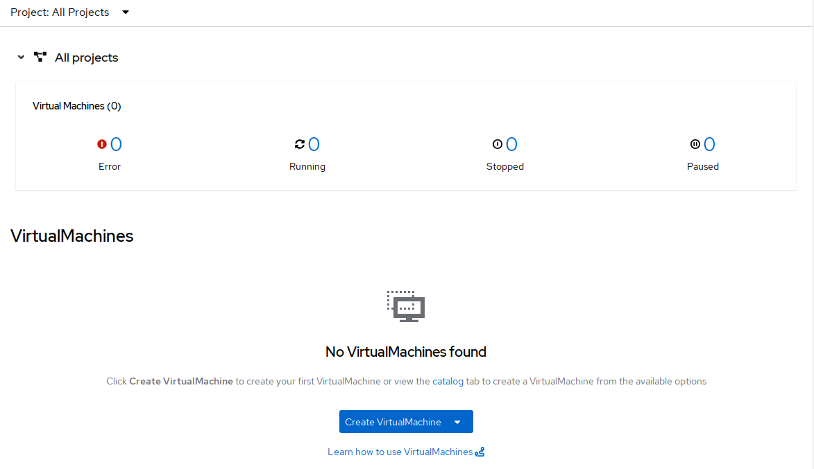
Task: Expand the Create VirtualMachine caret arrow
Action: click(x=457, y=422)
